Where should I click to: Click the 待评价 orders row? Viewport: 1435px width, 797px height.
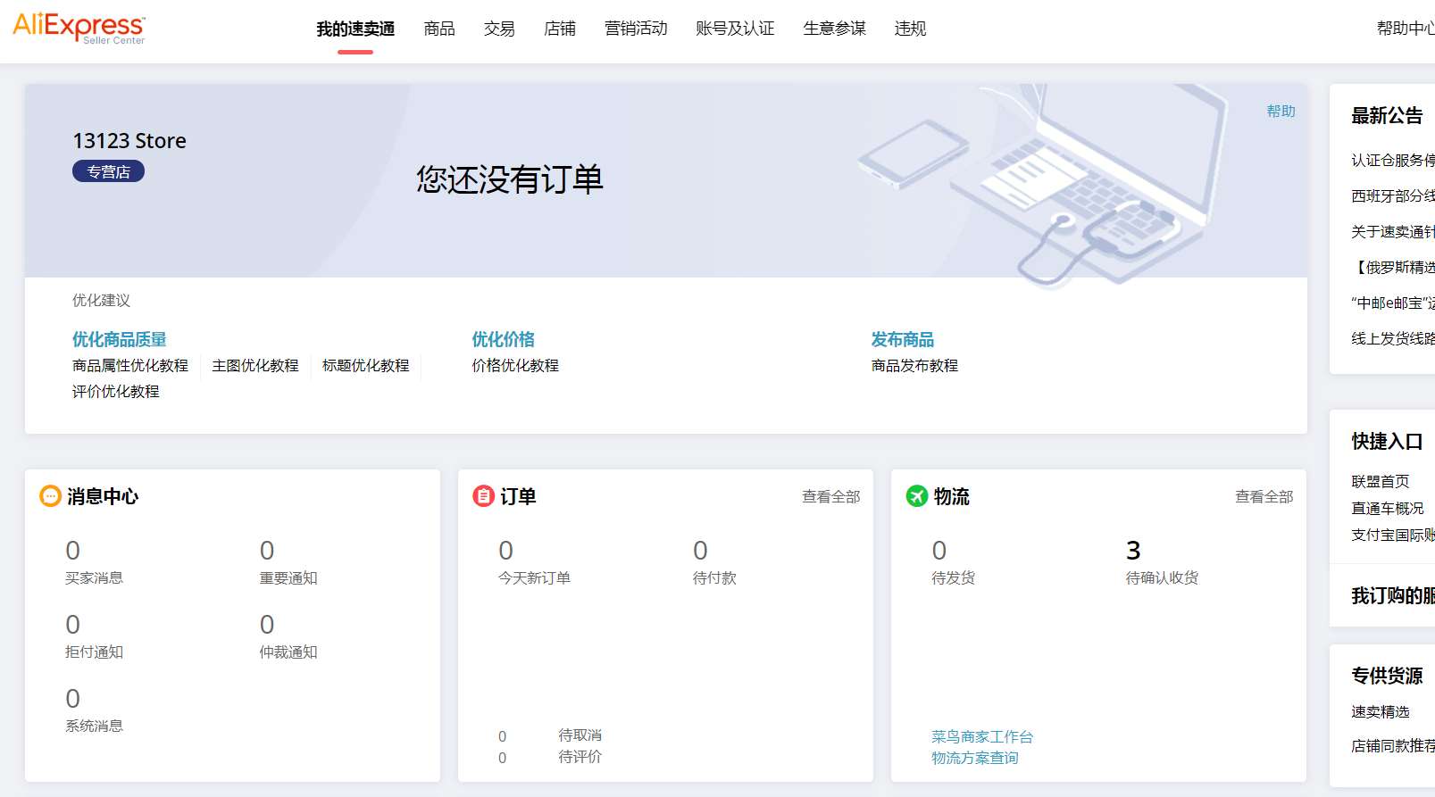click(550, 757)
